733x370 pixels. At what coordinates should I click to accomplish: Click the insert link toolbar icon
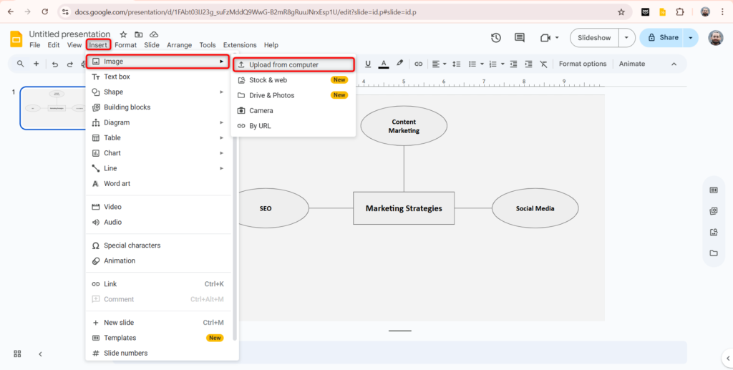coord(419,64)
